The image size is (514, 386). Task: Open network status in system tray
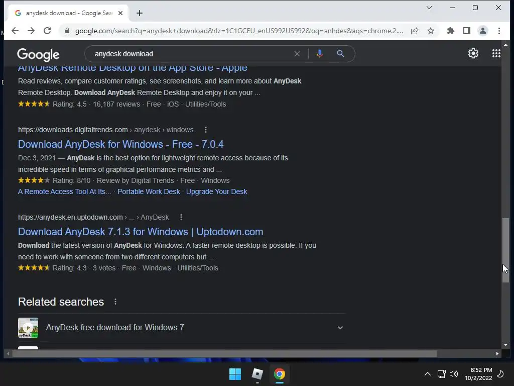pyautogui.click(x=441, y=374)
